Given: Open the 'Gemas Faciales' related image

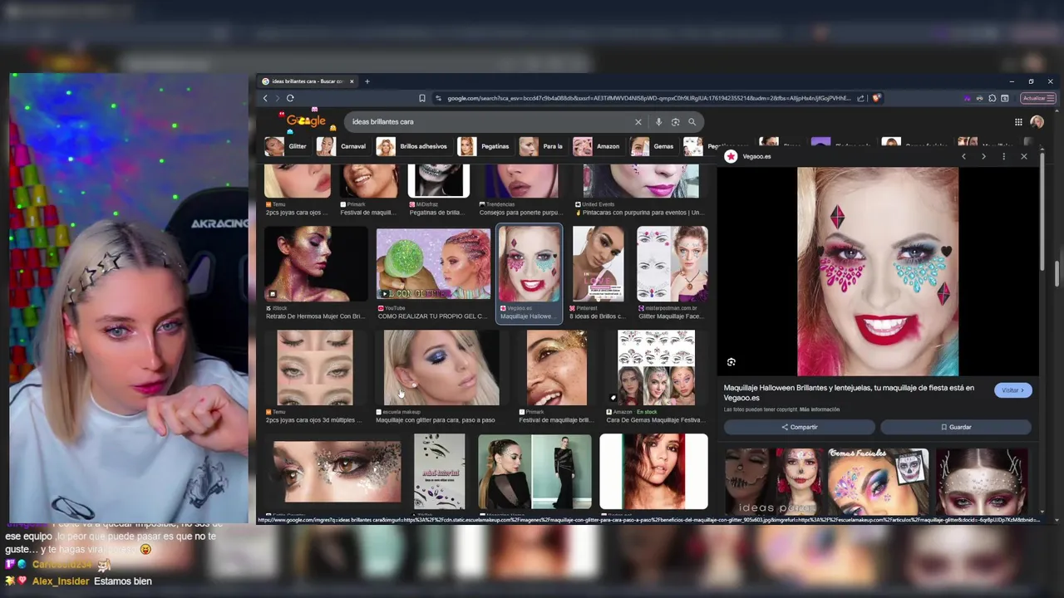Looking at the screenshot, I should (878, 482).
